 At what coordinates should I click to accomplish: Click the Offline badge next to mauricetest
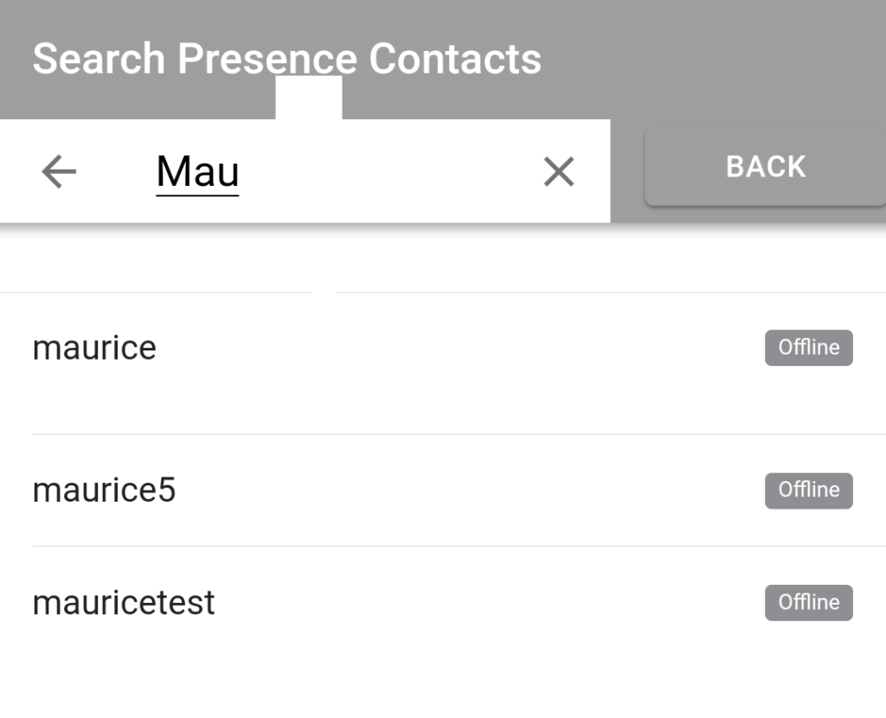[x=808, y=602]
